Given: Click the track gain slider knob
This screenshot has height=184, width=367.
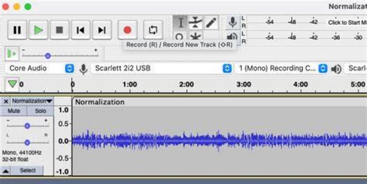Looking at the screenshot, I should click(x=28, y=126).
